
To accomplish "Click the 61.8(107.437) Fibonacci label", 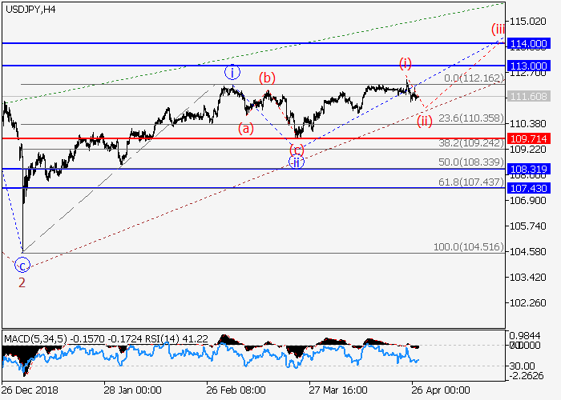I will point(470,182).
